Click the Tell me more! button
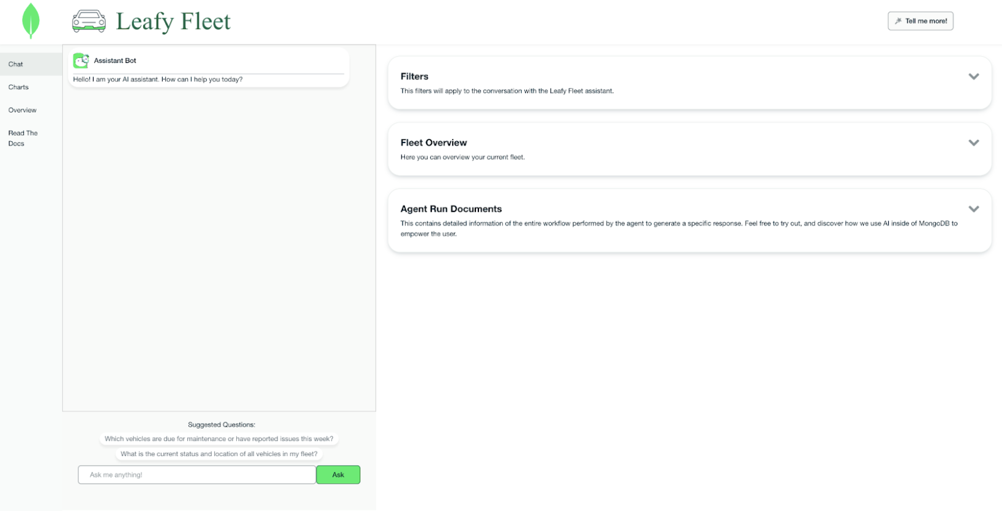The width and height of the screenshot is (1002, 511). [920, 21]
